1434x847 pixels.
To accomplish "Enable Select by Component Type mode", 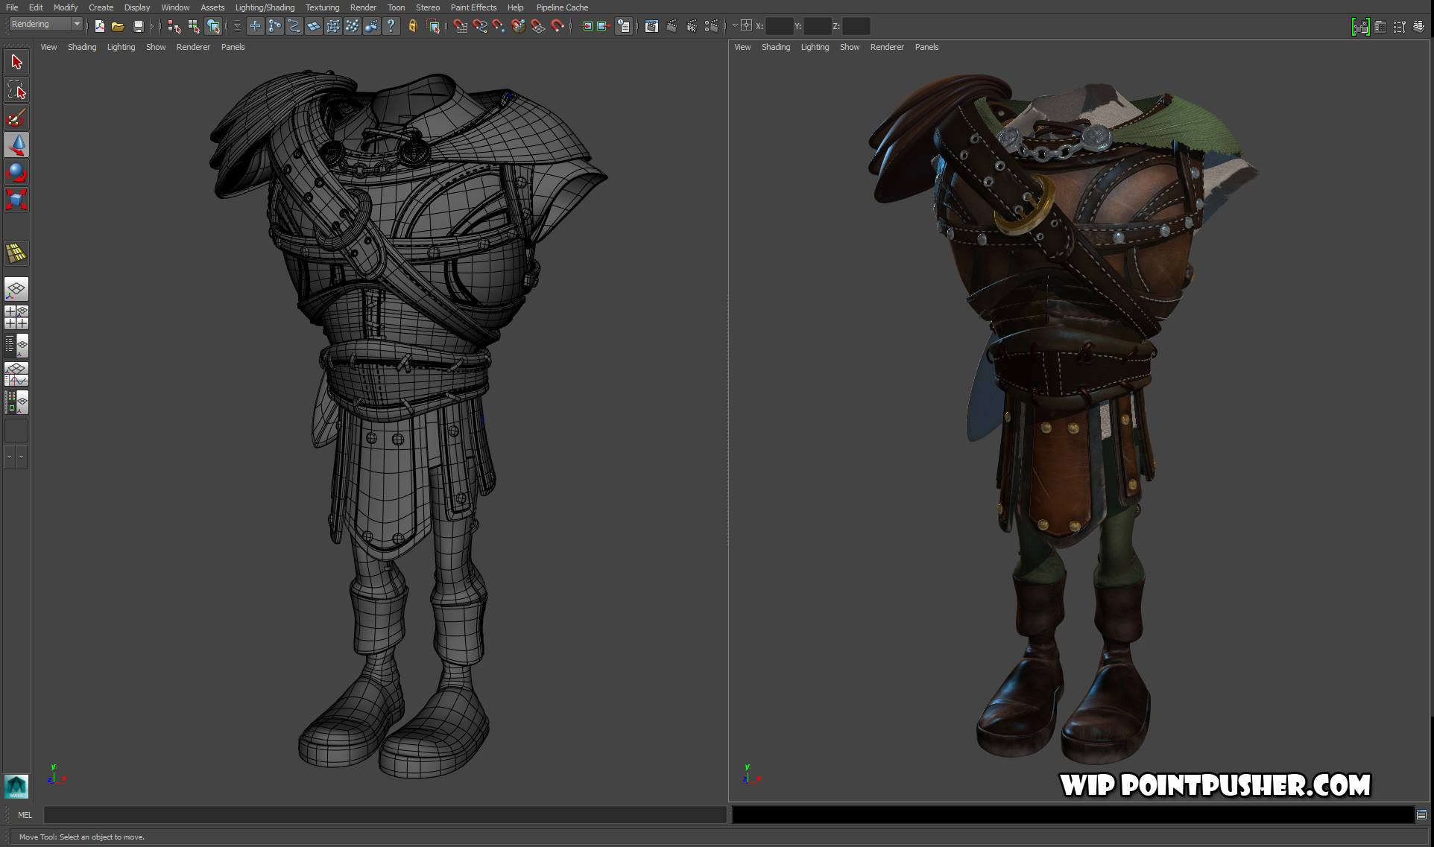I will tap(214, 26).
